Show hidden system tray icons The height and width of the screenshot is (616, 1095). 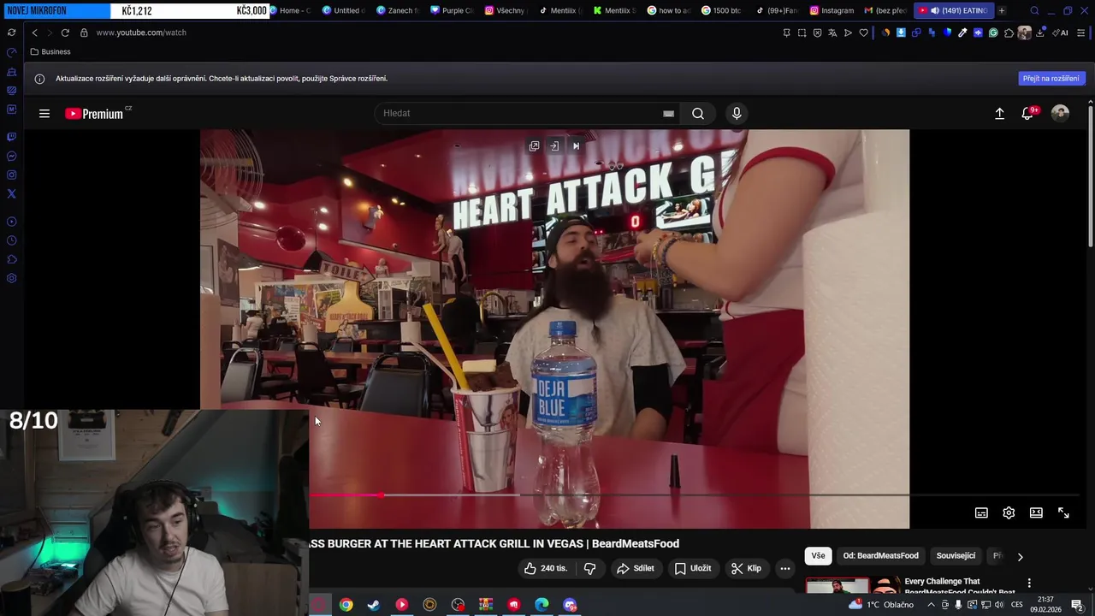coord(932,605)
